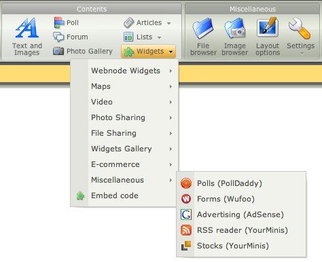322x262 pixels.
Task: Expand the Video submenu arrow
Action: pyautogui.click(x=171, y=102)
